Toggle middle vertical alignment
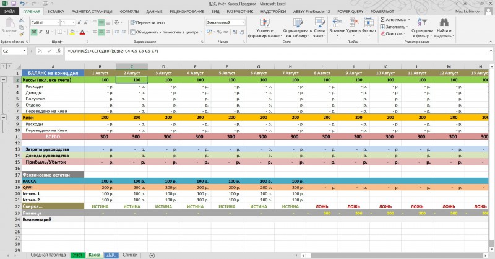 pos(101,22)
